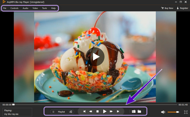Screen dimensions: 190x117
Task: Change playlist sort order icon
Action: (71, 112)
